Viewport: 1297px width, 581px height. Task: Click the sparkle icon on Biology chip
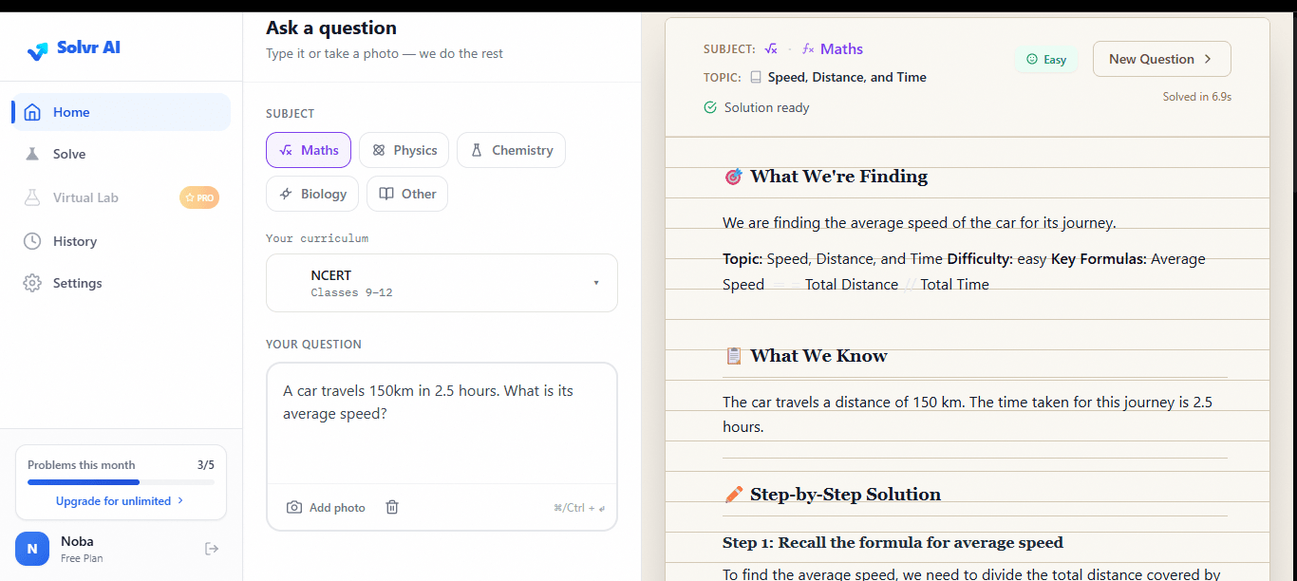(x=286, y=194)
